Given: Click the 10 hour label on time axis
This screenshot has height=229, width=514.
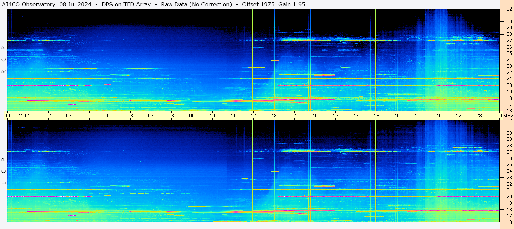Looking at the screenshot, I should 212,116.
